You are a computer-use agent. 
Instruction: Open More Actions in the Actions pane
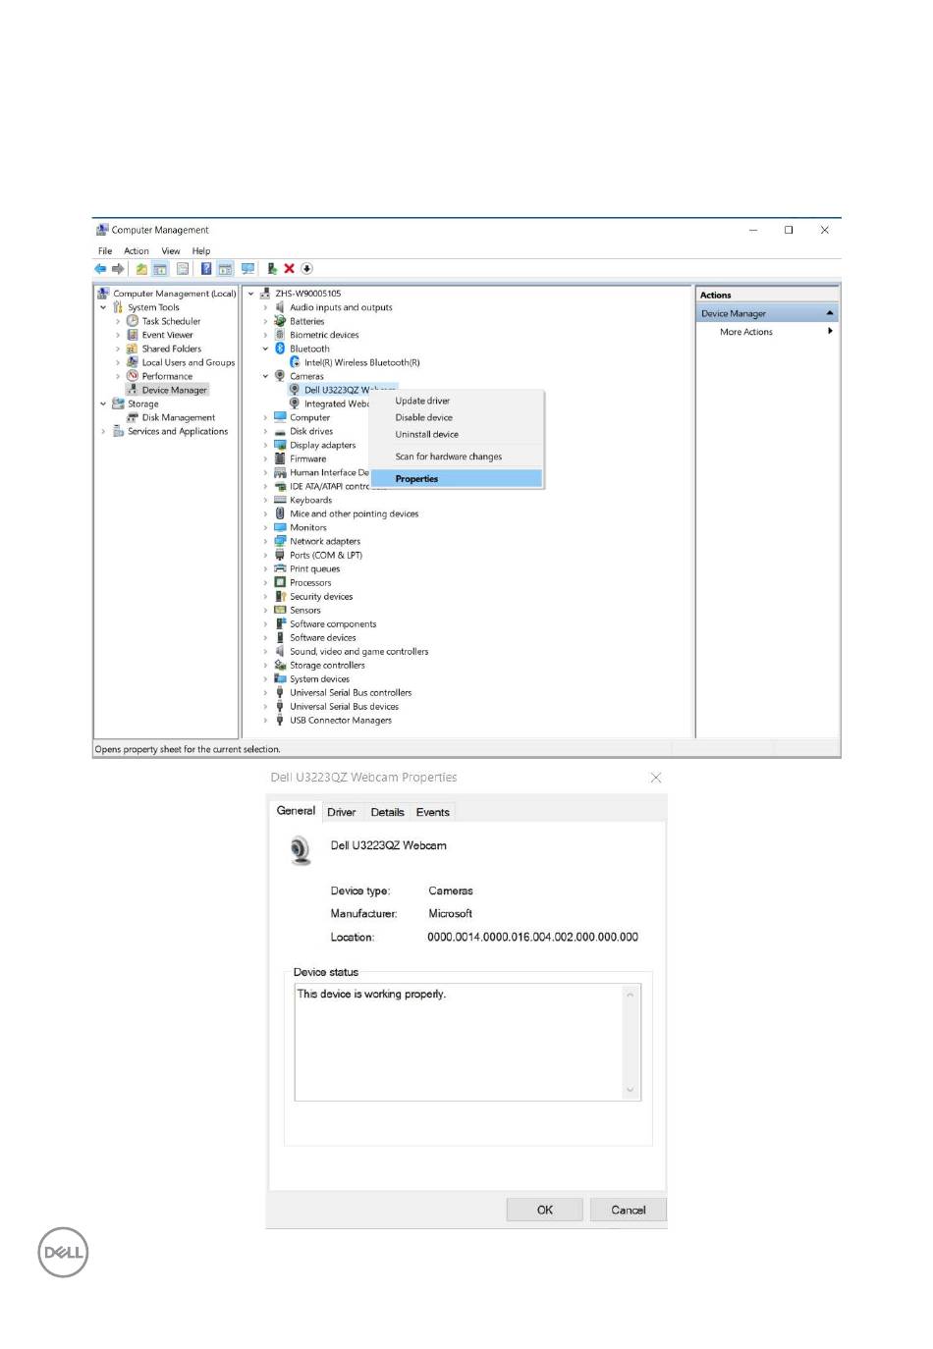746,332
